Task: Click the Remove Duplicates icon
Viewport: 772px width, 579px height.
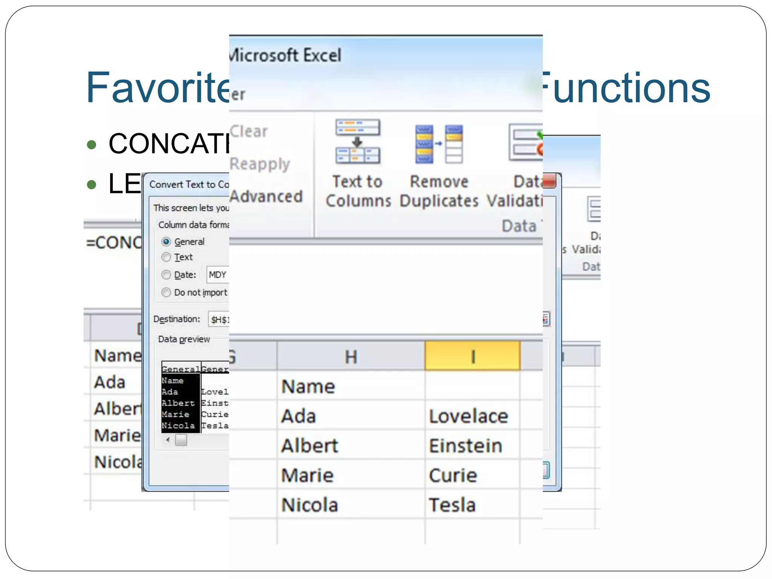Action: click(439, 144)
